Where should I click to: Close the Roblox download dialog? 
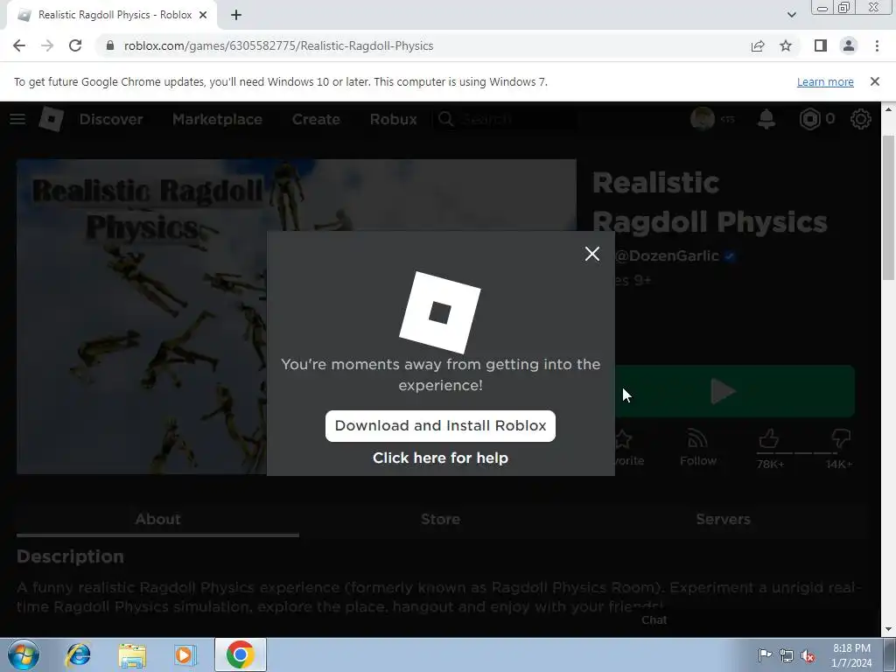[592, 254]
